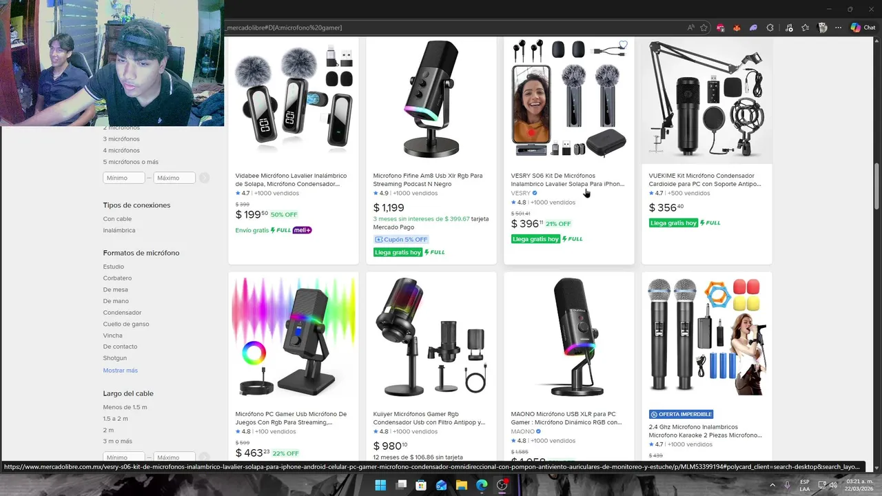The image size is (882, 496).
Task: Add page to favorites with star icon
Action: (x=704, y=28)
